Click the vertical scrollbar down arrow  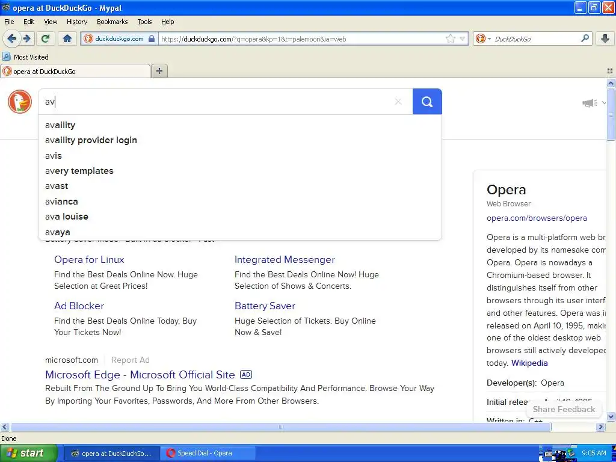[611, 416]
